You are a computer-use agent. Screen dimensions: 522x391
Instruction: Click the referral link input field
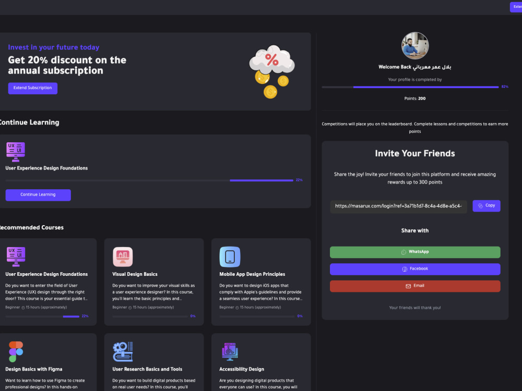[x=398, y=206]
